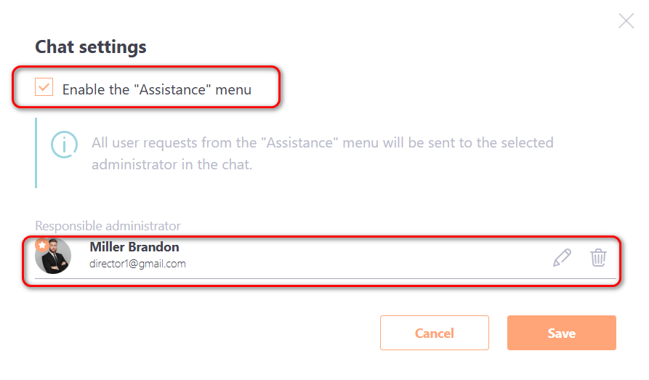This screenshot has height=380, width=649.
Task: Close the Chat settings dialog
Action: point(626,20)
